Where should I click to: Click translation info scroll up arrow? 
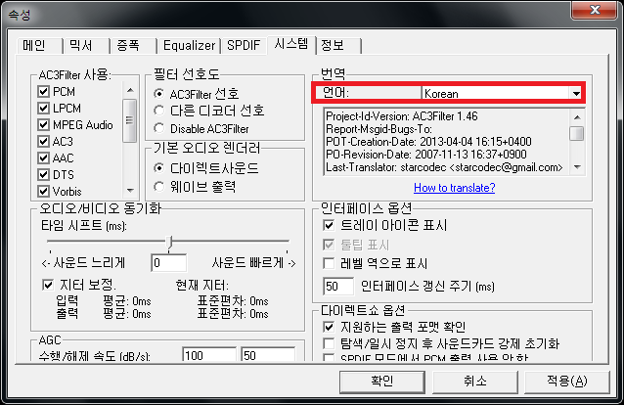(577, 117)
